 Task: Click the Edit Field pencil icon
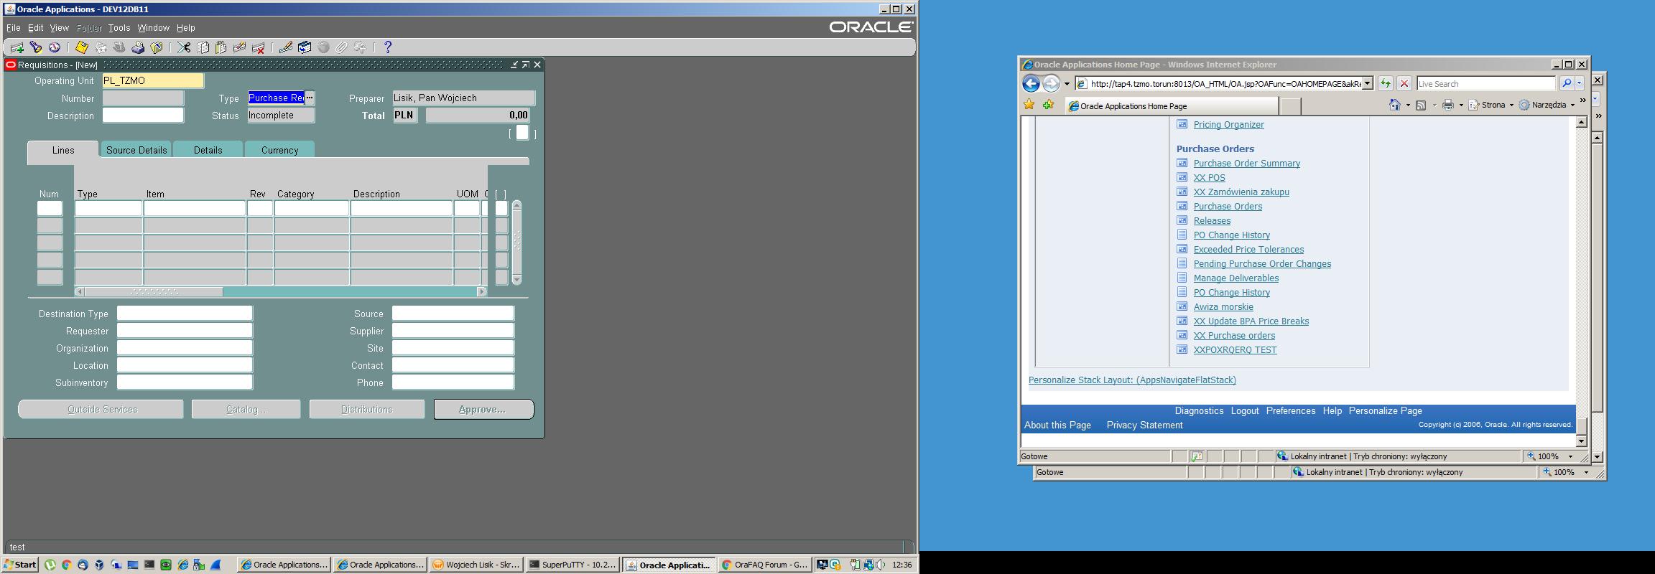[286, 47]
